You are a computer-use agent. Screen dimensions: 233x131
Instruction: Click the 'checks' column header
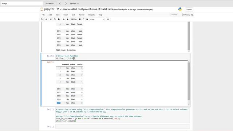79,64
